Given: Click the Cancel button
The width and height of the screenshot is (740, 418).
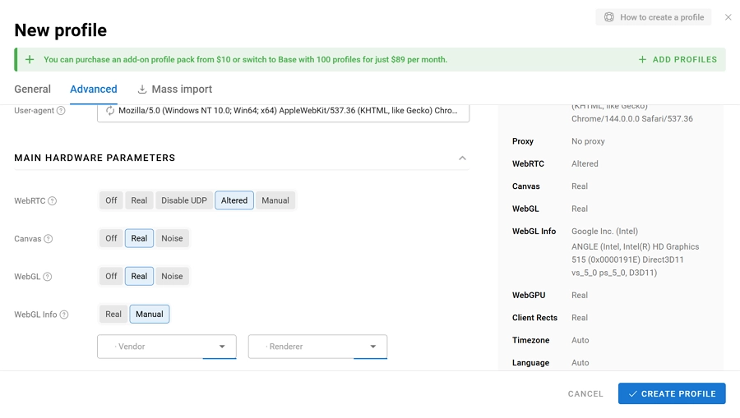Looking at the screenshot, I should tap(585, 394).
